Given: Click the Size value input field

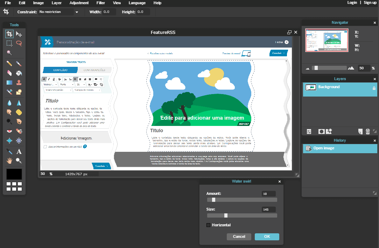Looking at the screenshot, I should (268, 210).
